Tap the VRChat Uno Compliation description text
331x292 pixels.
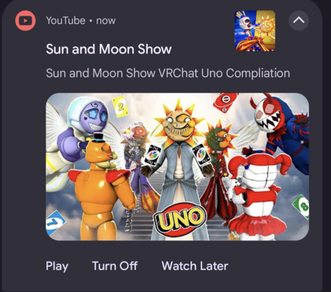point(168,73)
